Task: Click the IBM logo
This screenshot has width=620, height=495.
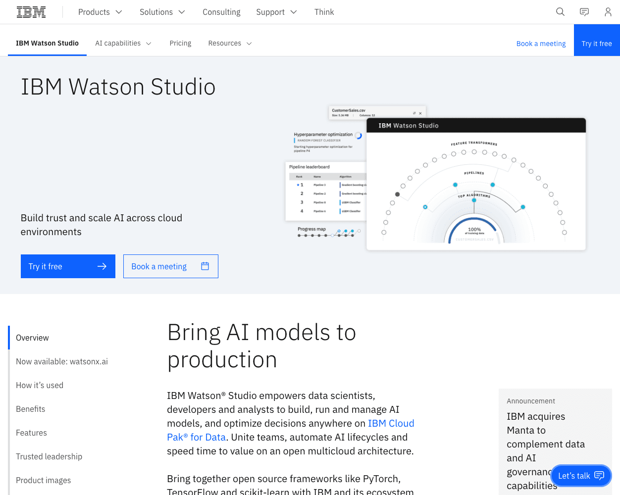Action: (x=31, y=12)
